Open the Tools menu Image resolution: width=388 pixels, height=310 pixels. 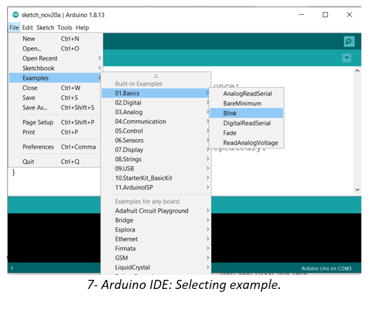(x=65, y=28)
